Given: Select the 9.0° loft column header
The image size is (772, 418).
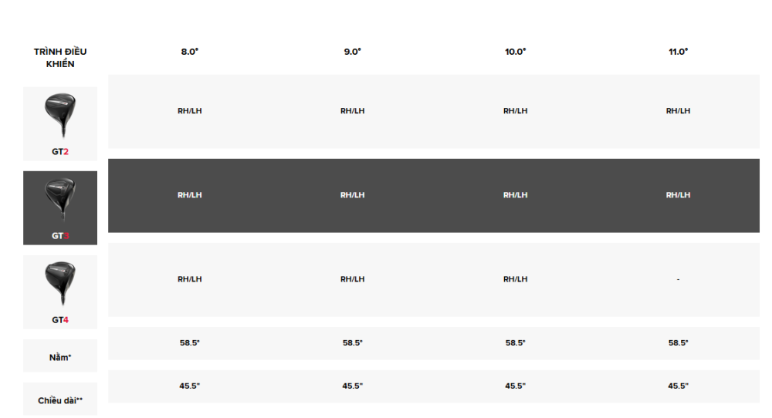Looking at the screenshot, I should 353,52.
